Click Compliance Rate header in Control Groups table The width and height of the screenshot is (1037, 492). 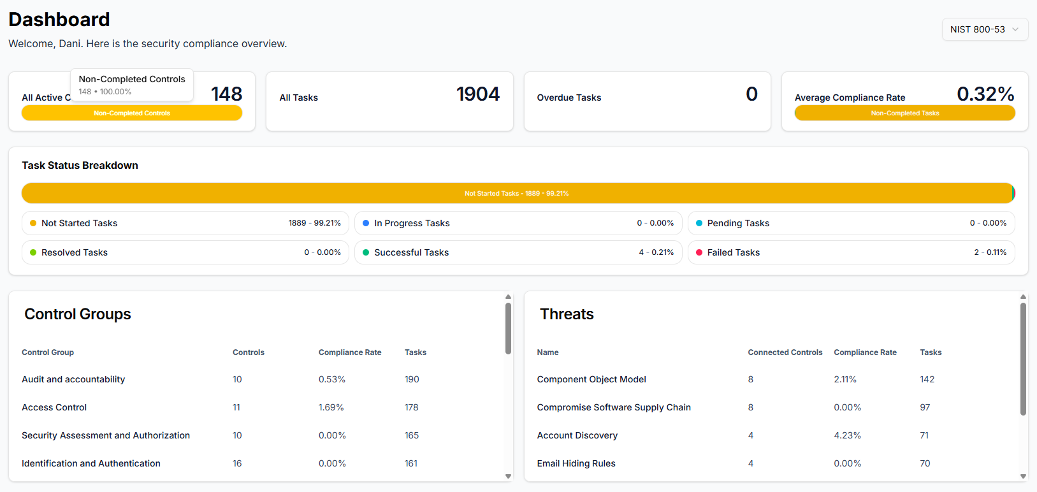350,352
